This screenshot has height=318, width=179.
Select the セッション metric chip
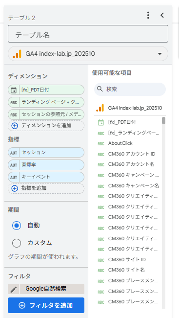pyautogui.click(x=46, y=153)
